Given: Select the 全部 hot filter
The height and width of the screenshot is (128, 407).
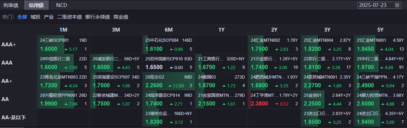Looking at the screenshot, I should coord(22,17).
